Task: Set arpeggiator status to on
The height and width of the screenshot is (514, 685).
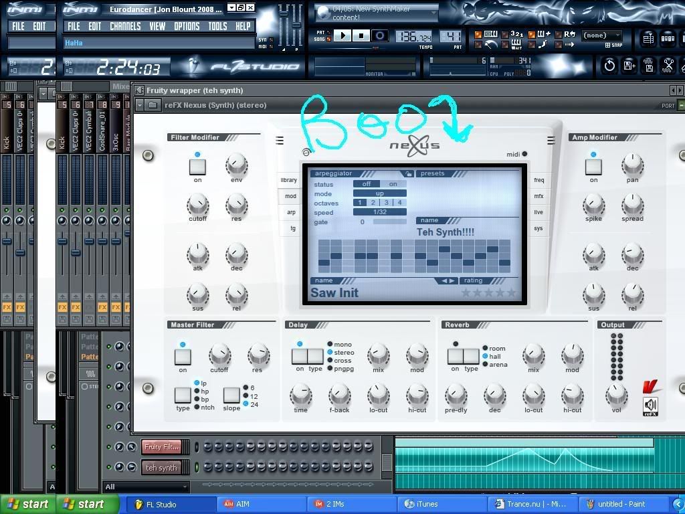Action: pos(393,184)
